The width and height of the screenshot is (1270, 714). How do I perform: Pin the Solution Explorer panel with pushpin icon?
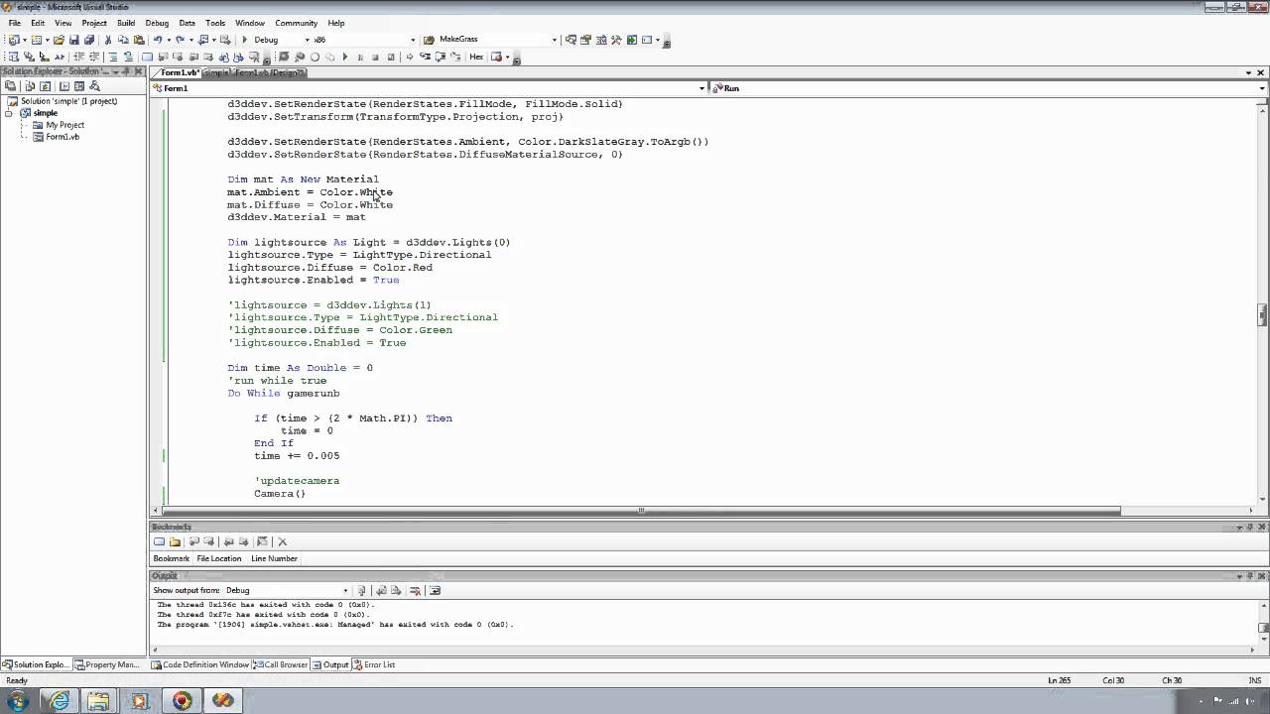[x=127, y=71]
